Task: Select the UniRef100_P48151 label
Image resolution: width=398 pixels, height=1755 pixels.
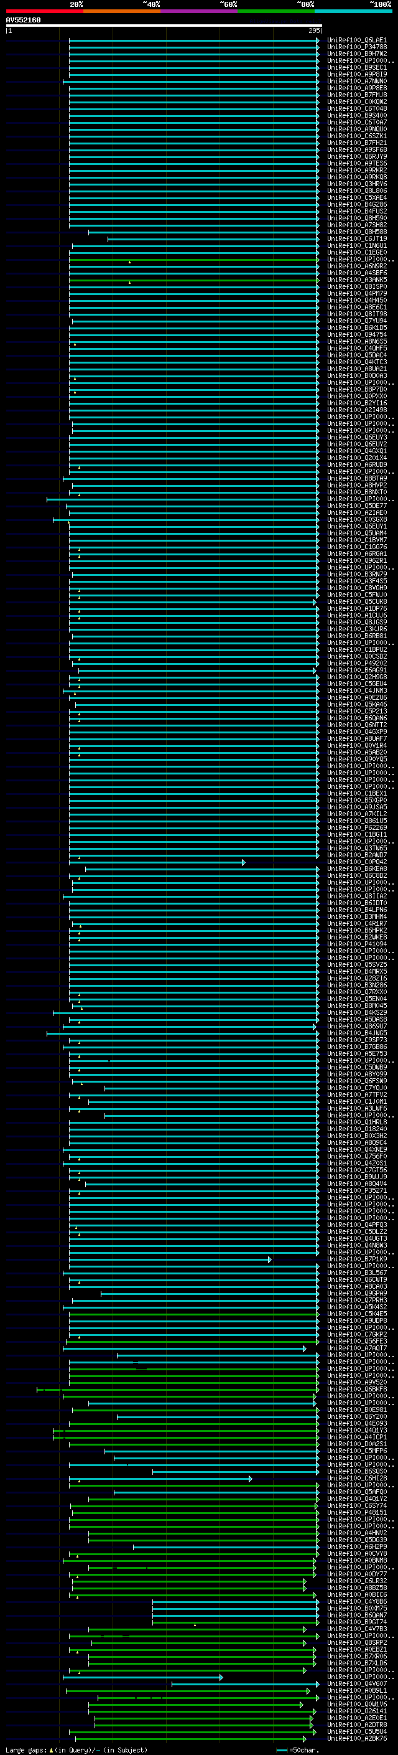Action: point(356,1512)
